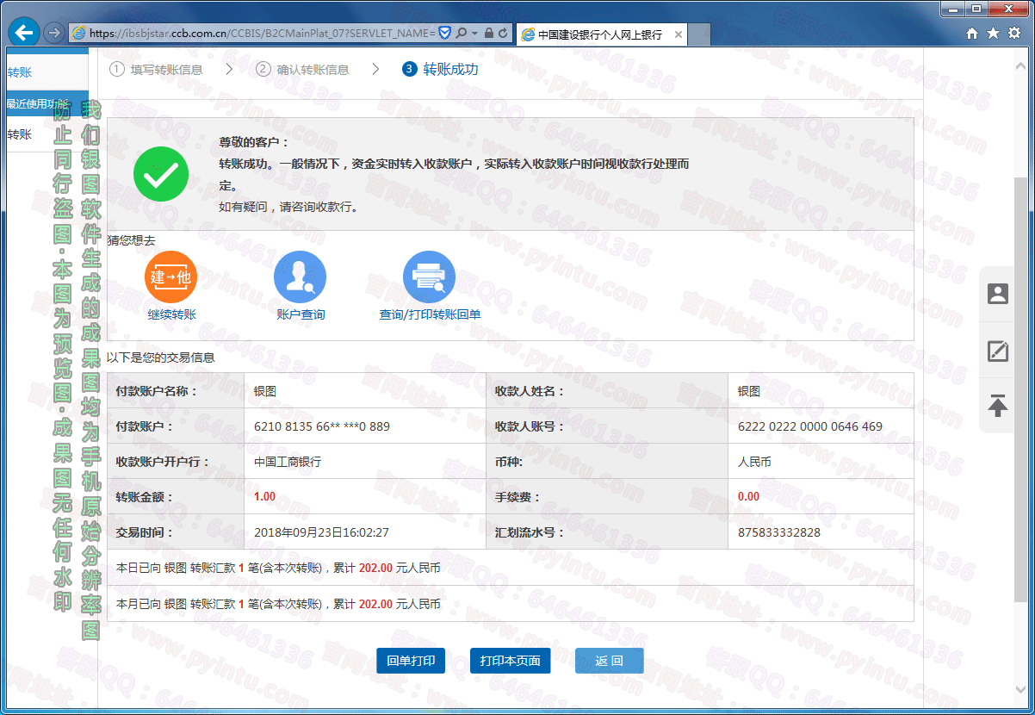Click the 汇划流水号 label
This screenshot has width=1035, height=715.
click(530, 532)
